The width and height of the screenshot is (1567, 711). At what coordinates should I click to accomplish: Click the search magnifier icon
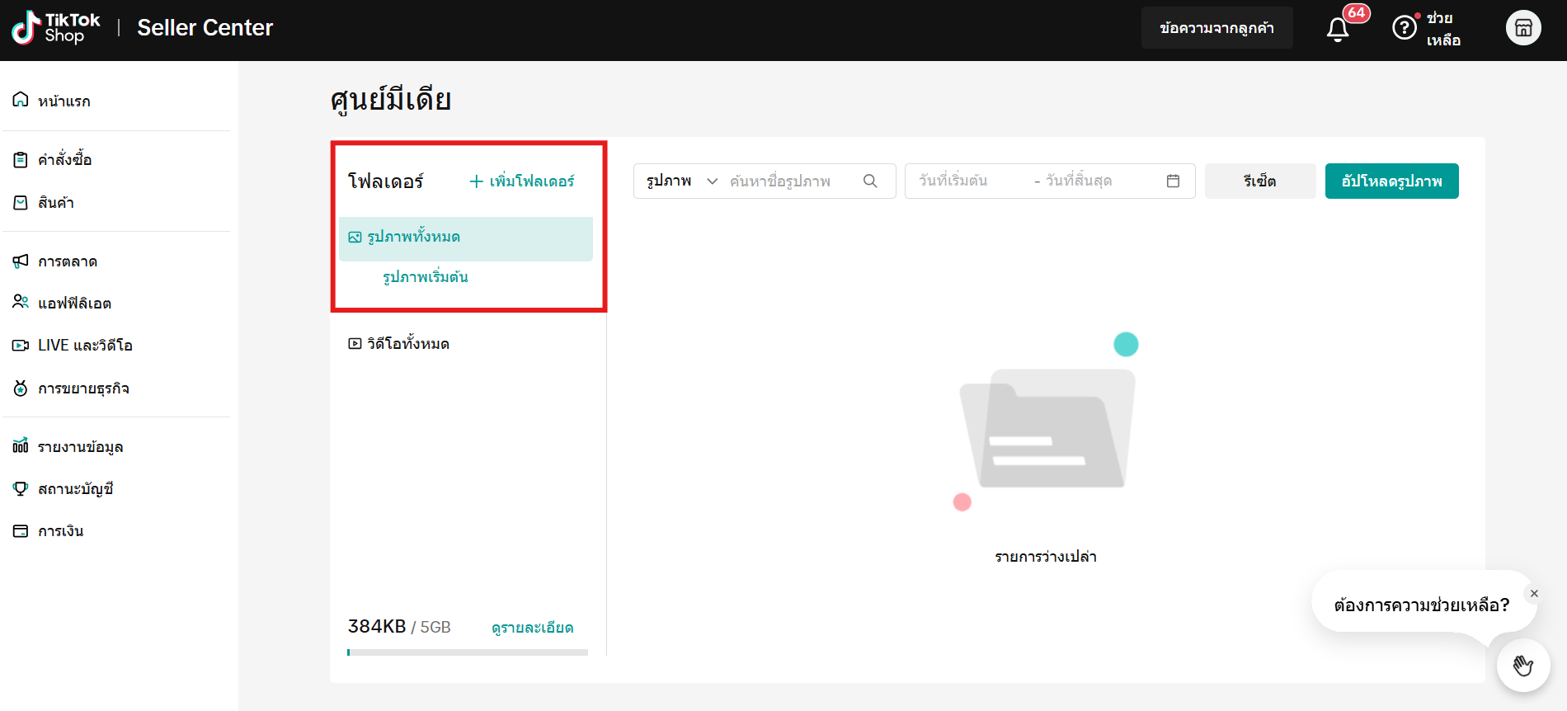870,181
